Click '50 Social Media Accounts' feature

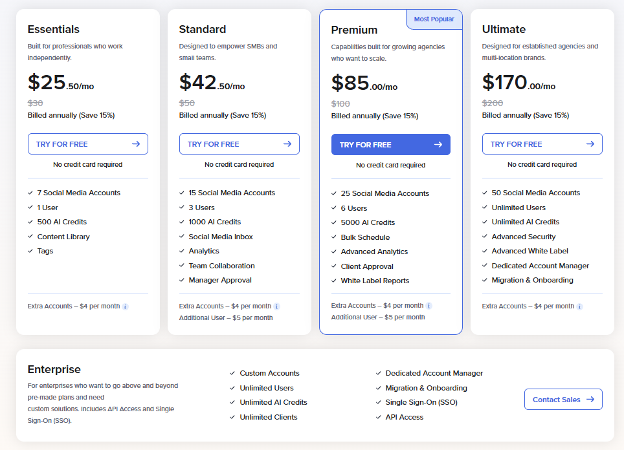coord(536,193)
